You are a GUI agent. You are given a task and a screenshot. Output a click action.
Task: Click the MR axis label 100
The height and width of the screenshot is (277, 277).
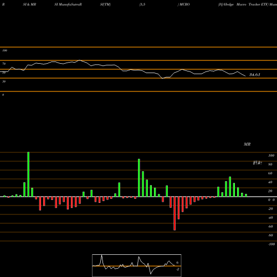pos(271,156)
